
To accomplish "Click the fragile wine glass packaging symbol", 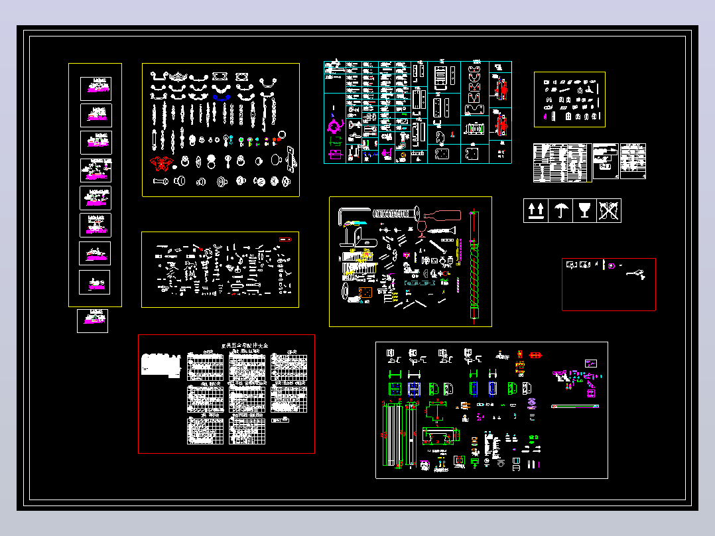I will 584,211.
